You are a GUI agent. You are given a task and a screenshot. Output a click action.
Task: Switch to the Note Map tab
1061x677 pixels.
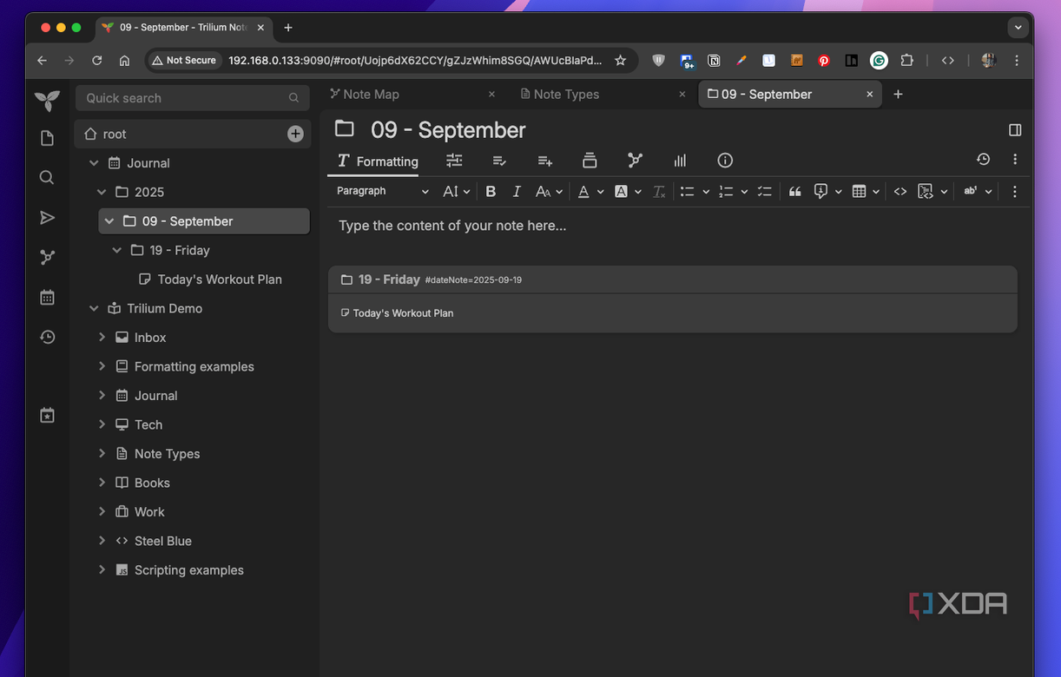pos(412,95)
